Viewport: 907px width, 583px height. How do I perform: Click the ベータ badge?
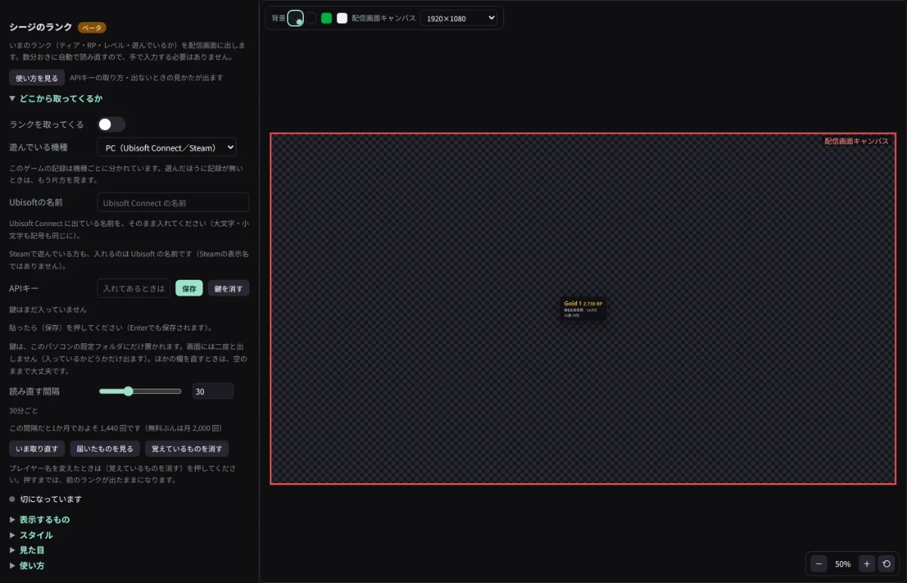[x=92, y=27]
